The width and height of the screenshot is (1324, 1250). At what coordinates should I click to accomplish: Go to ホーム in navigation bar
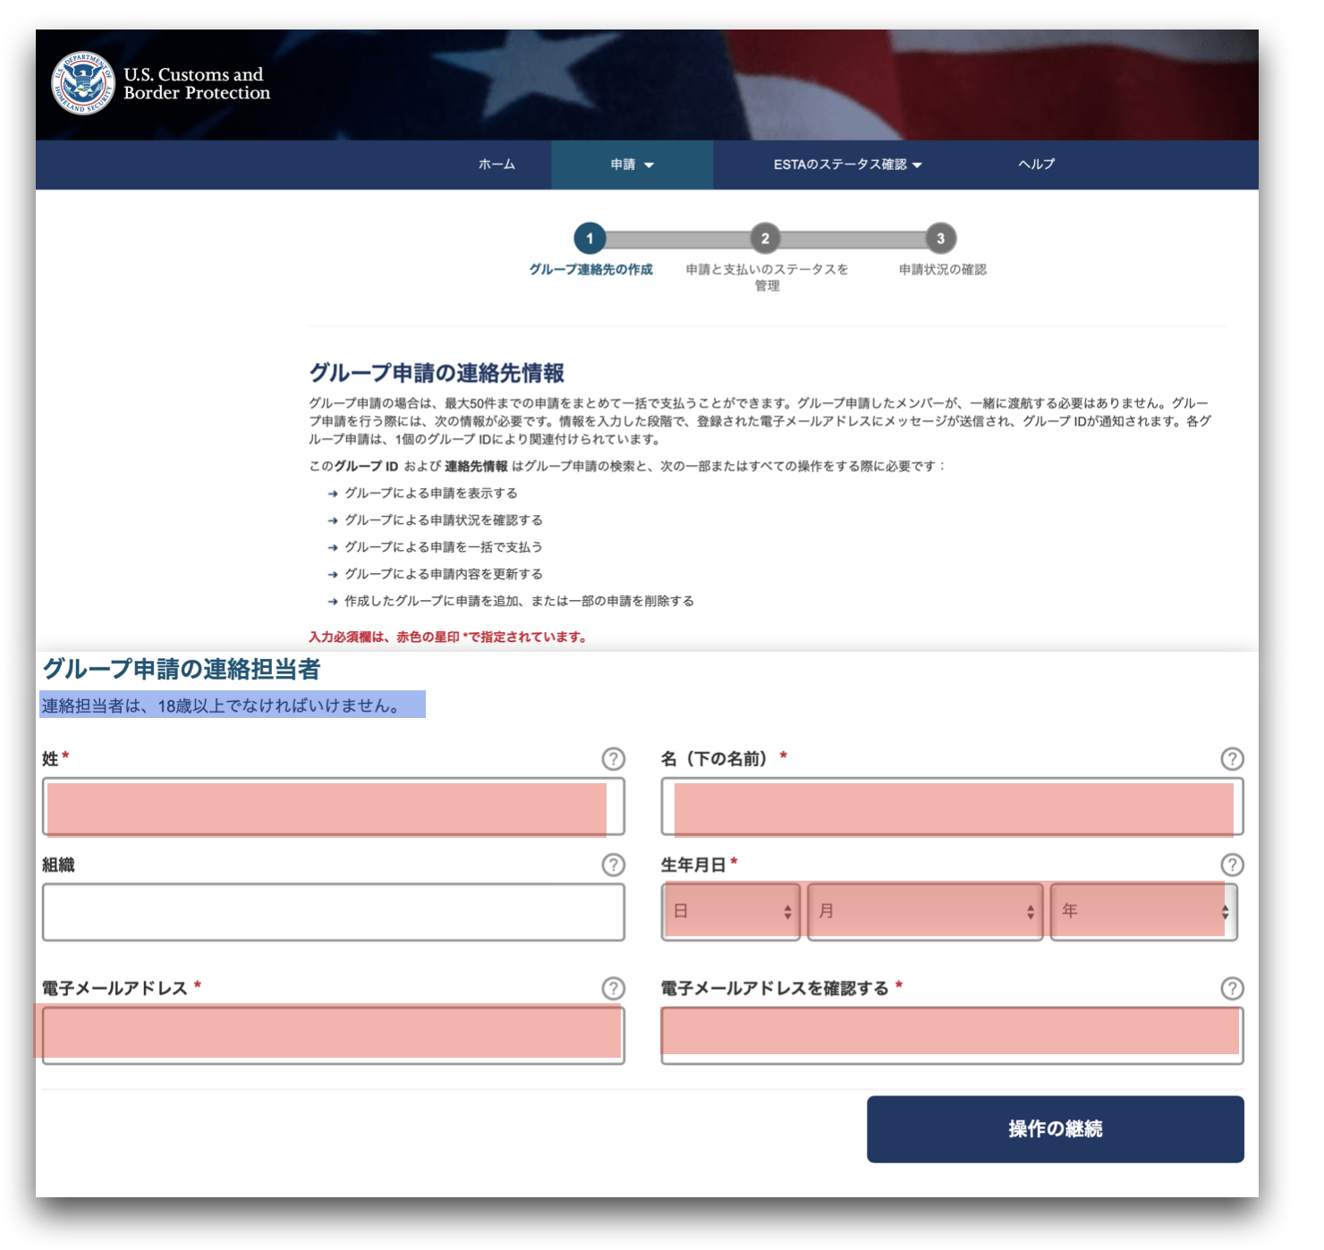pos(496,165)
